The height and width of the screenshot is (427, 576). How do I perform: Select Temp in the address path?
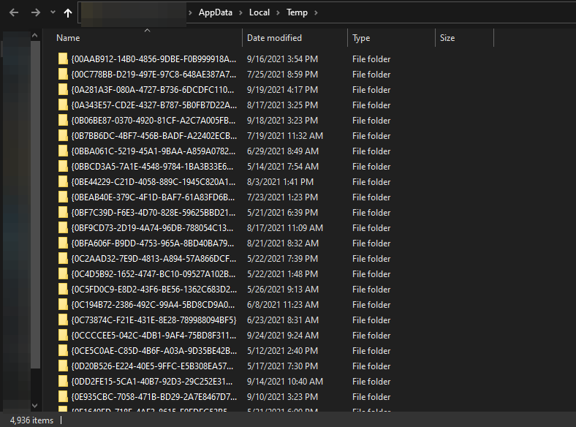point(297,12)
